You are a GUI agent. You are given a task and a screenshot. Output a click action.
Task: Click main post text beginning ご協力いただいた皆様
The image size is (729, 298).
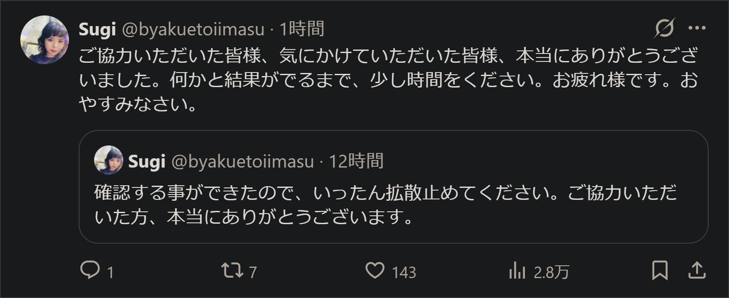coord(388,80)
